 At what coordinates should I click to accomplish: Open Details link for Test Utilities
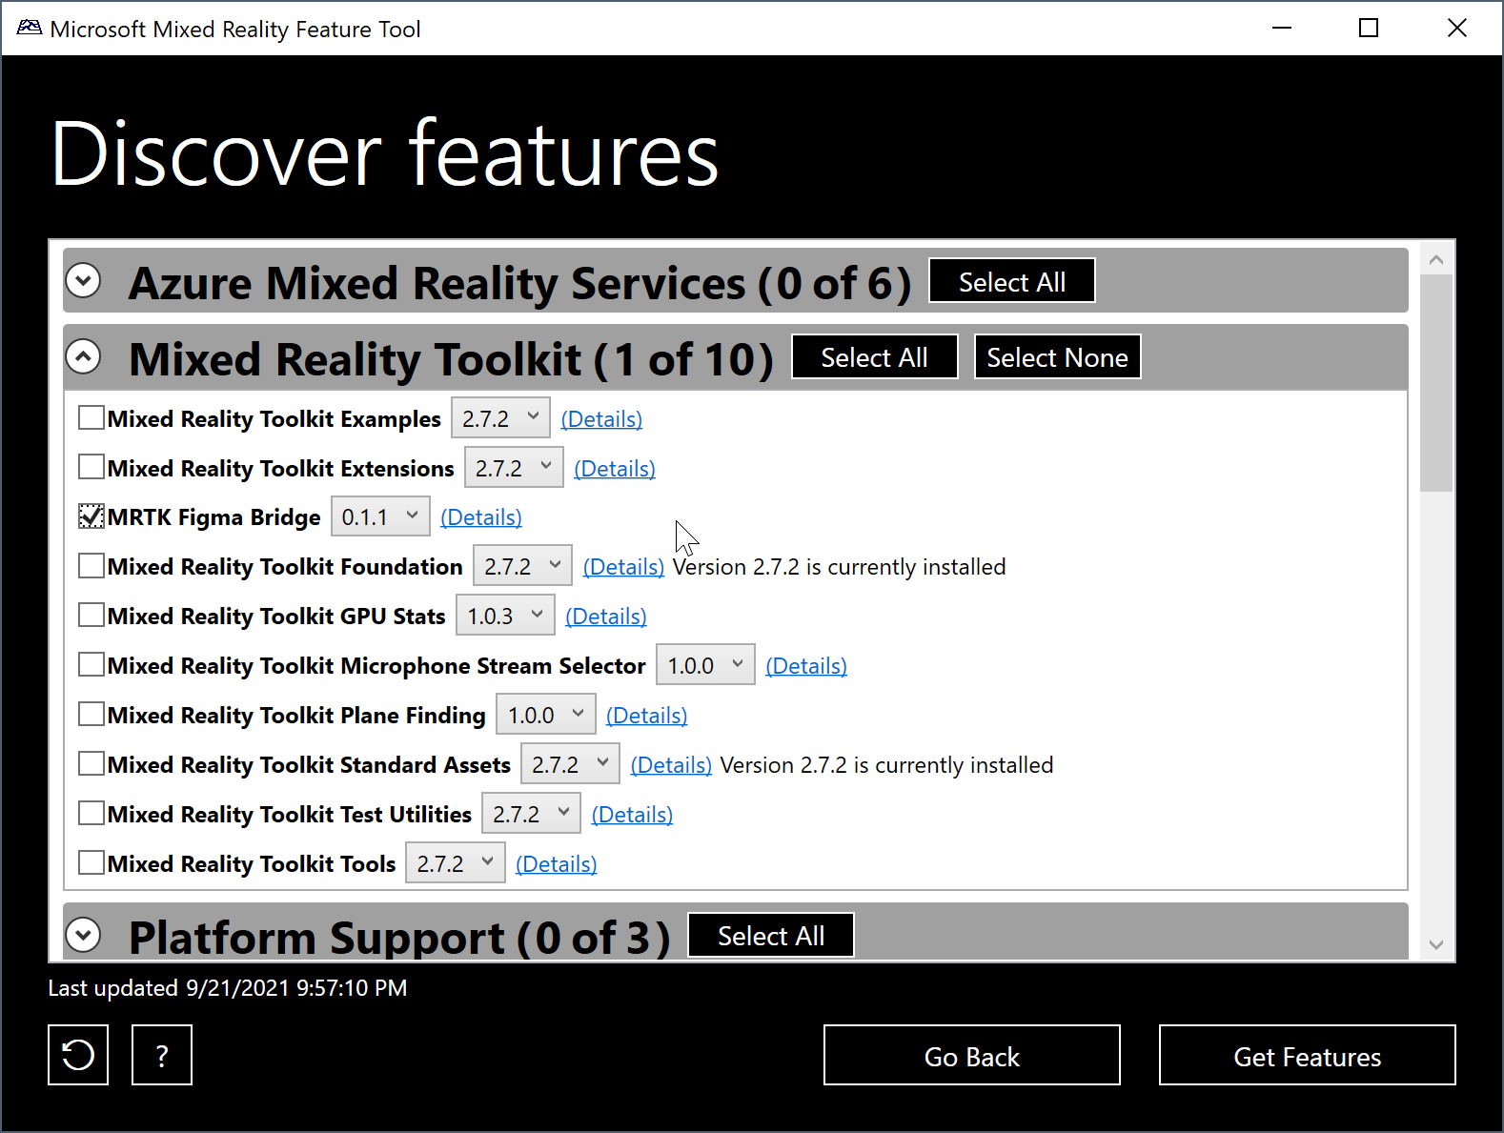[x=632, y=815]
